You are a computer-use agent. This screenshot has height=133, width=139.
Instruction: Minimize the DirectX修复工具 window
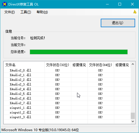pos(107,4)
